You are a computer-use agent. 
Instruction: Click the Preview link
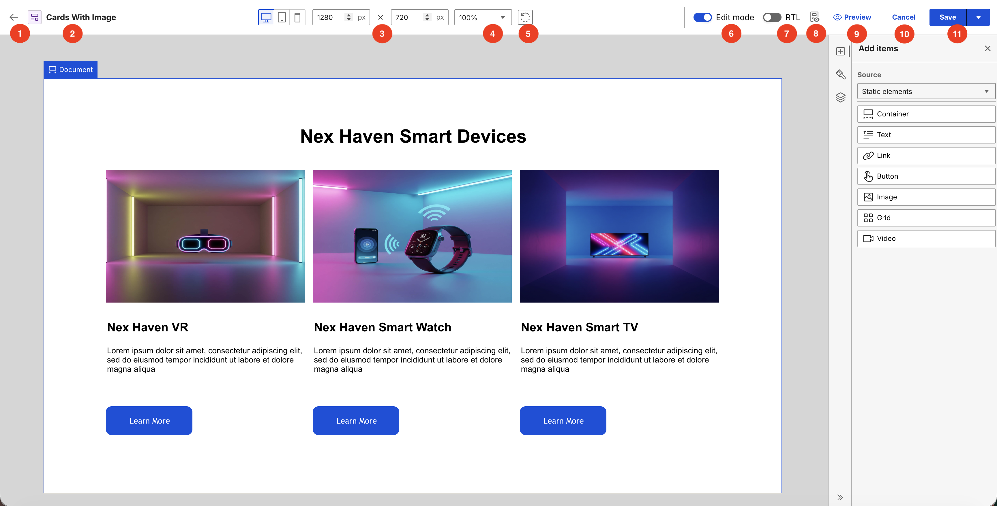coord(852,17)
